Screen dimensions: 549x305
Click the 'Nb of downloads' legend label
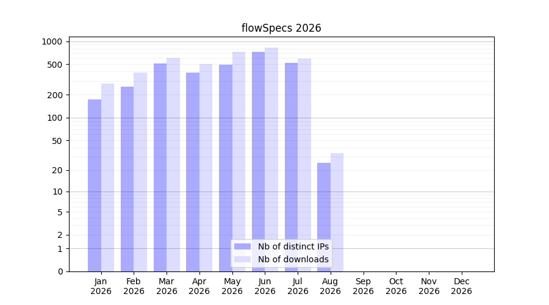click(x=293, y=259)
